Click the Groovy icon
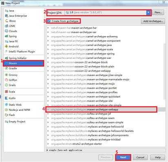 tap(7, 75)
